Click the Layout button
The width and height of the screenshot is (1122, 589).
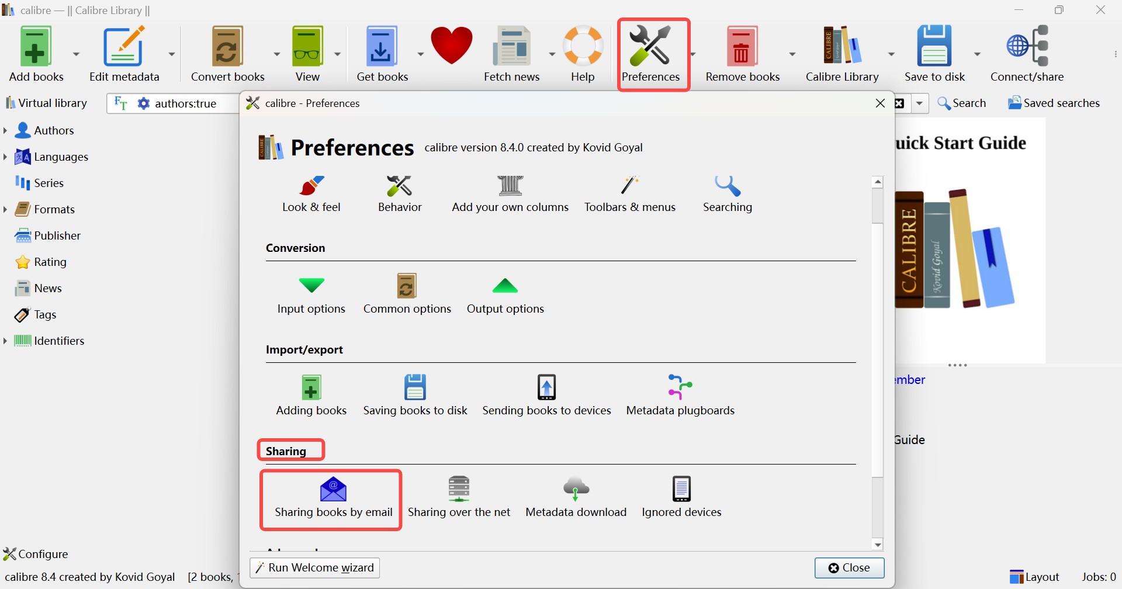point(1035,577)
